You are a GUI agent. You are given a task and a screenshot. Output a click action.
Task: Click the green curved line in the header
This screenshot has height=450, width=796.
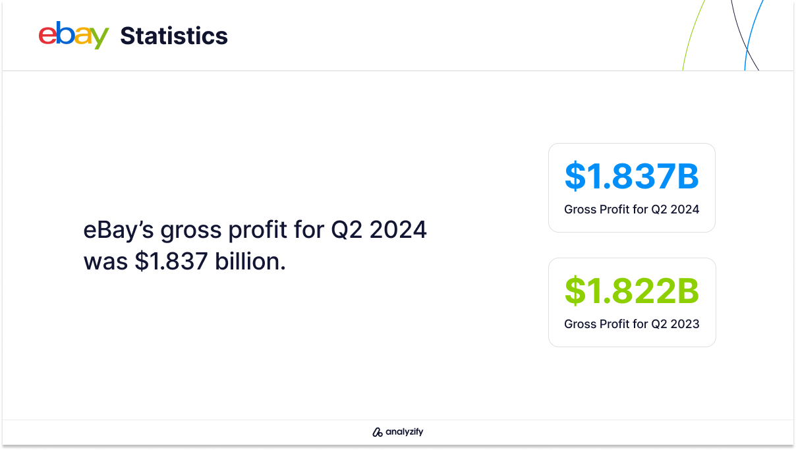click(x=693, y=35)
